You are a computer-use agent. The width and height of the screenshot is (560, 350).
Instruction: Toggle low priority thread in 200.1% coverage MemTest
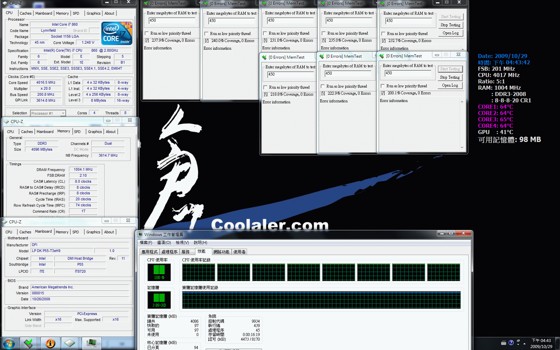tap(383, 86)
